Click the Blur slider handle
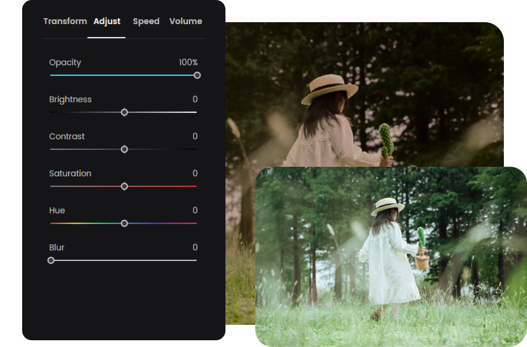527x347 pixels. [51, 260]
